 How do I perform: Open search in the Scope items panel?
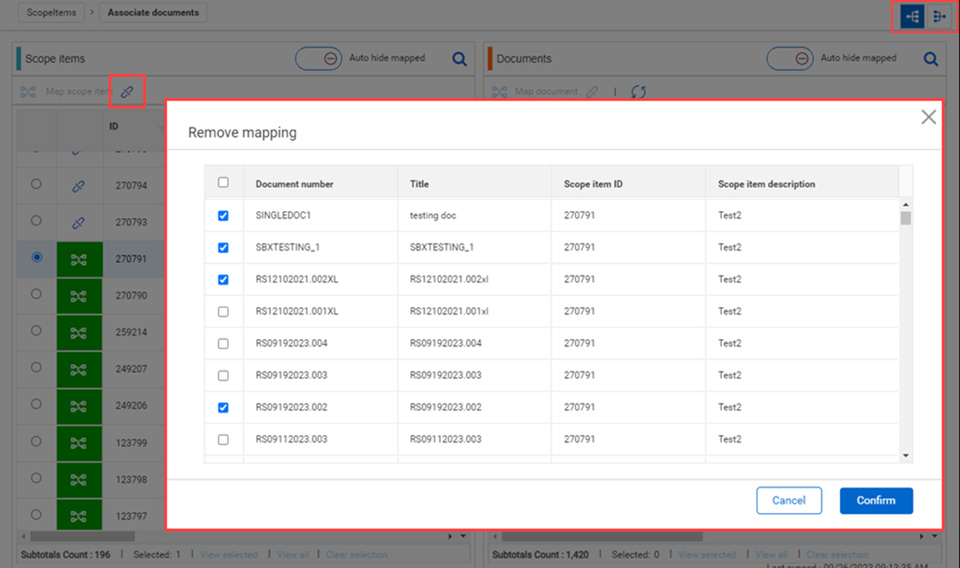[459, 59]
